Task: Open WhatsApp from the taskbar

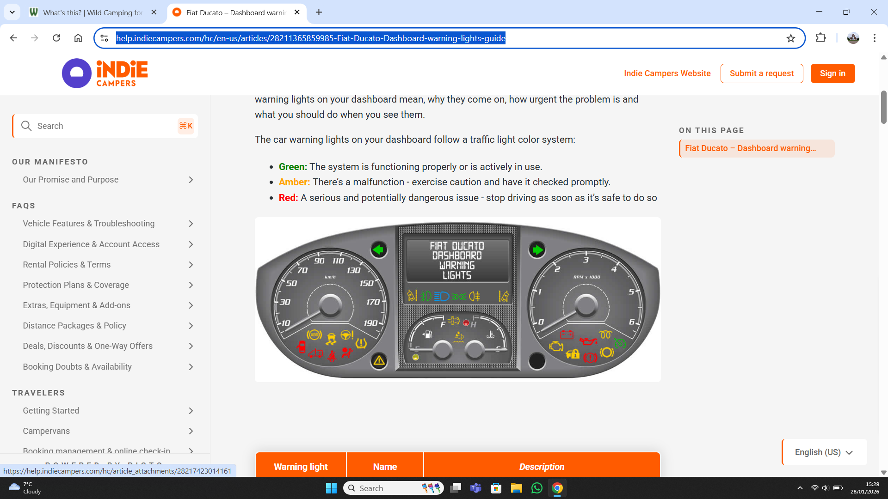Action: coord(536,488)
